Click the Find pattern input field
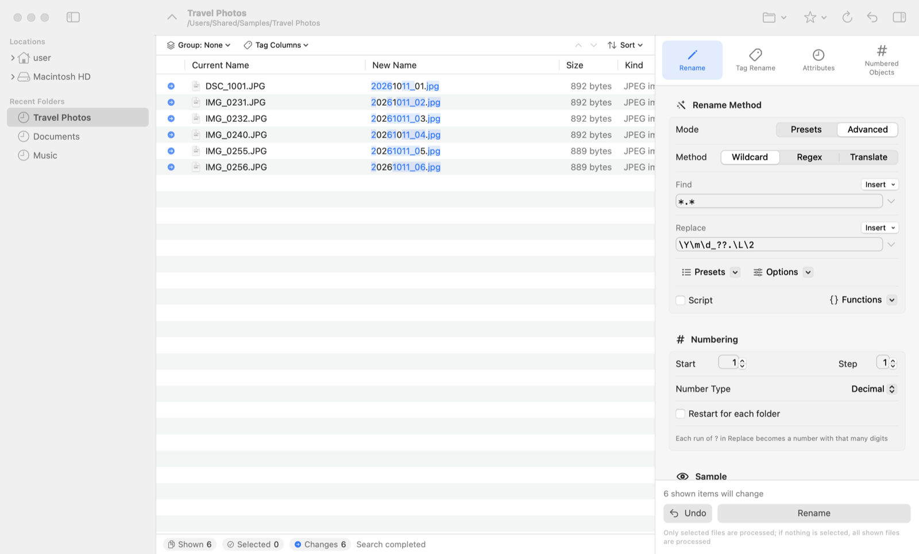The height and width of the screenshot is (554, 919). 779,201
